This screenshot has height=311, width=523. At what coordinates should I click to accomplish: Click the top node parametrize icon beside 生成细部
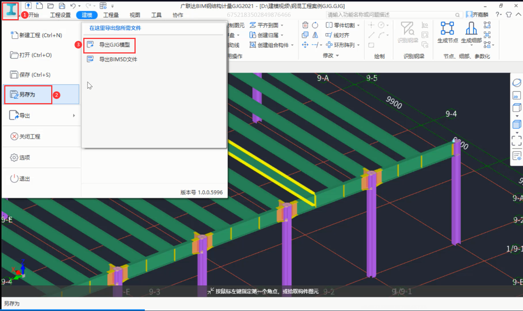click(x=487, y=25)
